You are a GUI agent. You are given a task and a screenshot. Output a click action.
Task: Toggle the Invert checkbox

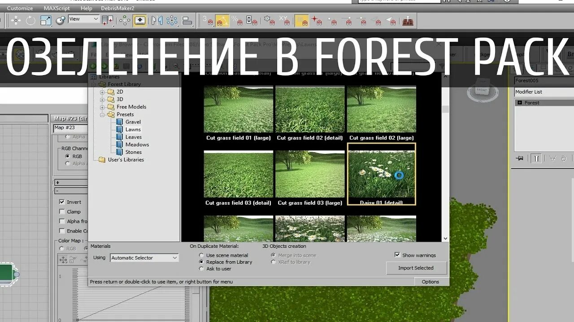62,202
